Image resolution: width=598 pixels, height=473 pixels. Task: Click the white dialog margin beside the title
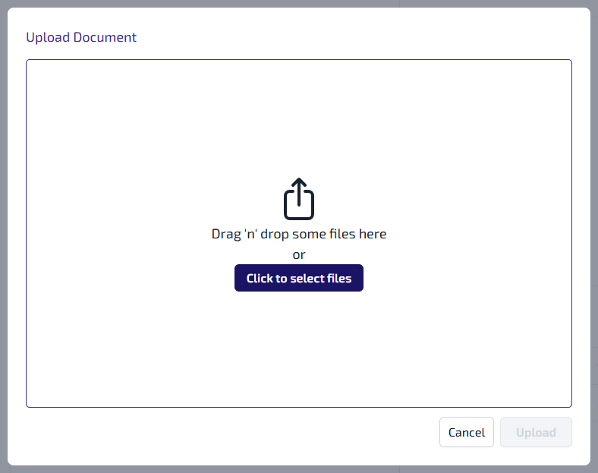click(341, 37)
